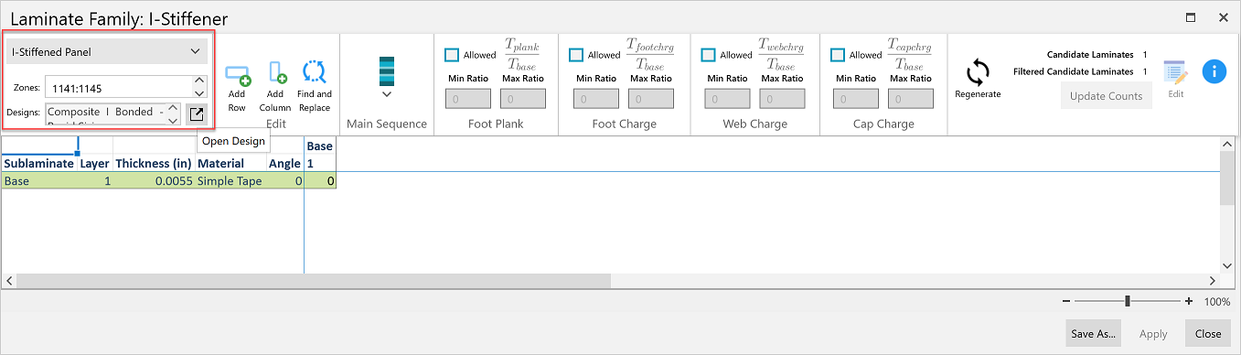Click horizontal scrollbar right arrow

tap(1213, 281)
